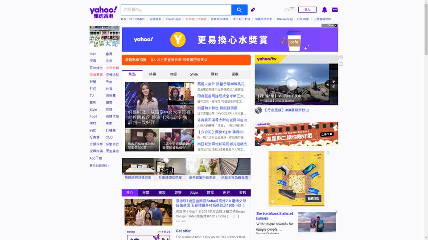This screenshot has height=240, width=428.
Task: Open the 梁詠琪 Sofia article title
Action: point(211,203)
